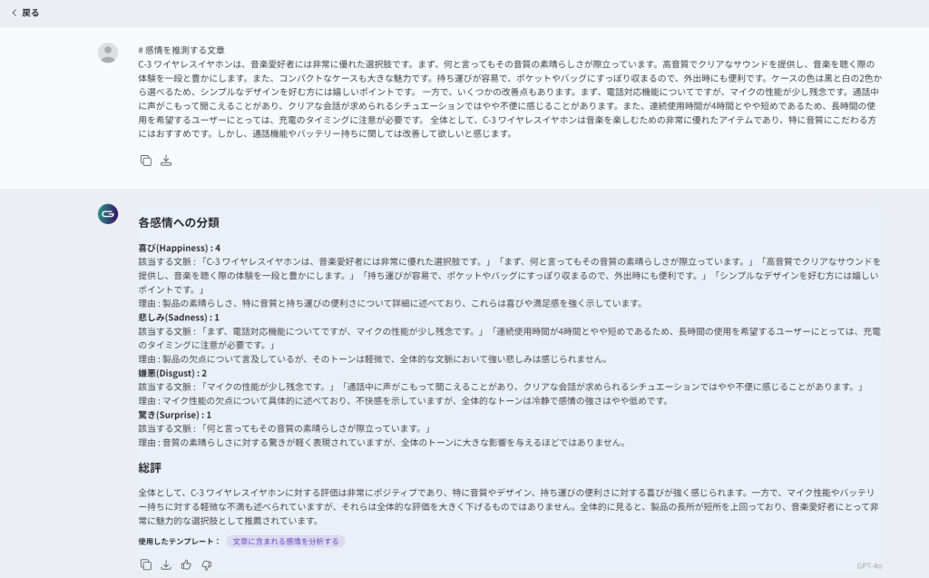Viewport: 929px width, 578px height.
Task: Click the 喜び(Happiness) : 4 score line
Action: 179,248
